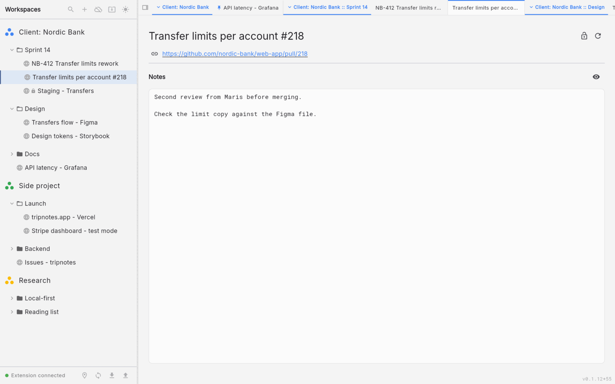This screenshot has height=384, width=615.
Task: Click the import icon in the Workspaces header
Action: pos(112,9)
